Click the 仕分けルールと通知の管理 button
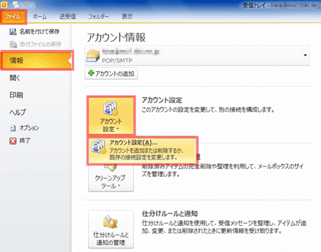Viewport: 321px width, 252px height. tap(111, 230)
